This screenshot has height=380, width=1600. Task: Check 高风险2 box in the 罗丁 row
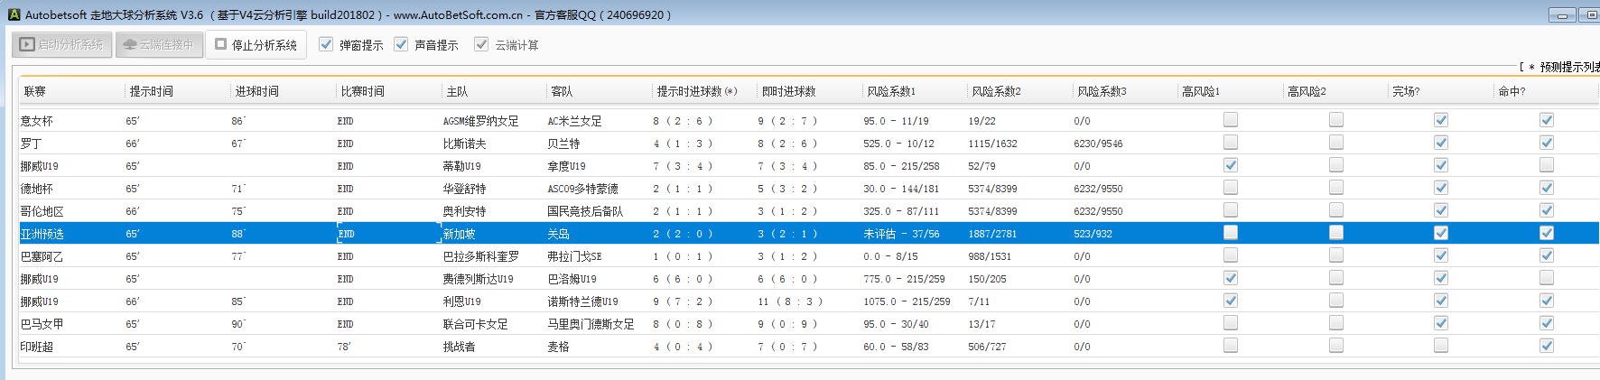pos(1336,143)
